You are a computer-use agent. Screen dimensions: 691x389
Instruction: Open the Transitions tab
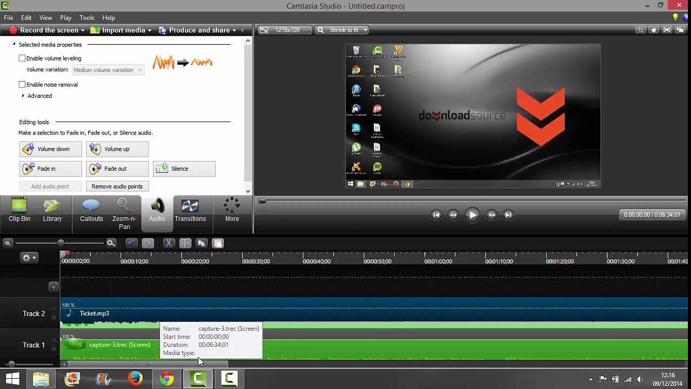tap(190, 210)
